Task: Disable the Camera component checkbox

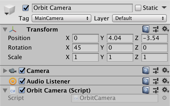Action: (x=22, y=71)
